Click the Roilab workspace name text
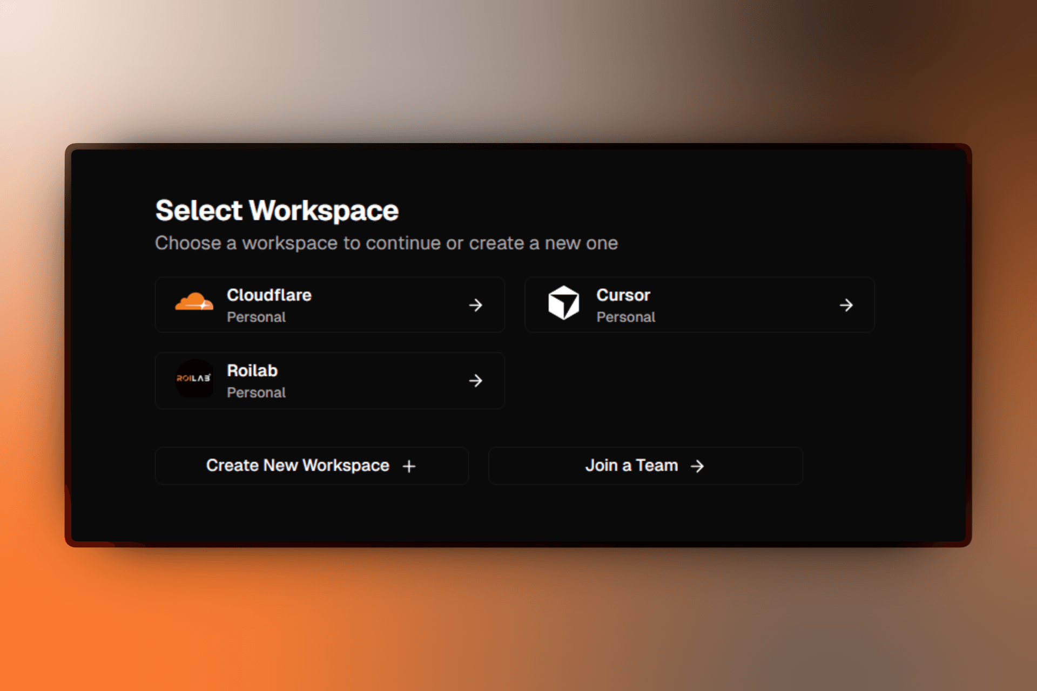 coord(252,370)
